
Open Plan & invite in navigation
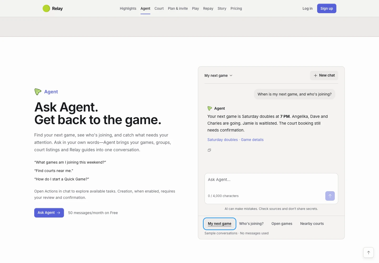pyautogui.click(x=178, y=8)
